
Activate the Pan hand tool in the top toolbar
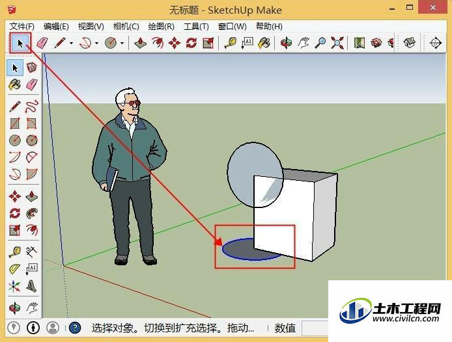(304, 43)
